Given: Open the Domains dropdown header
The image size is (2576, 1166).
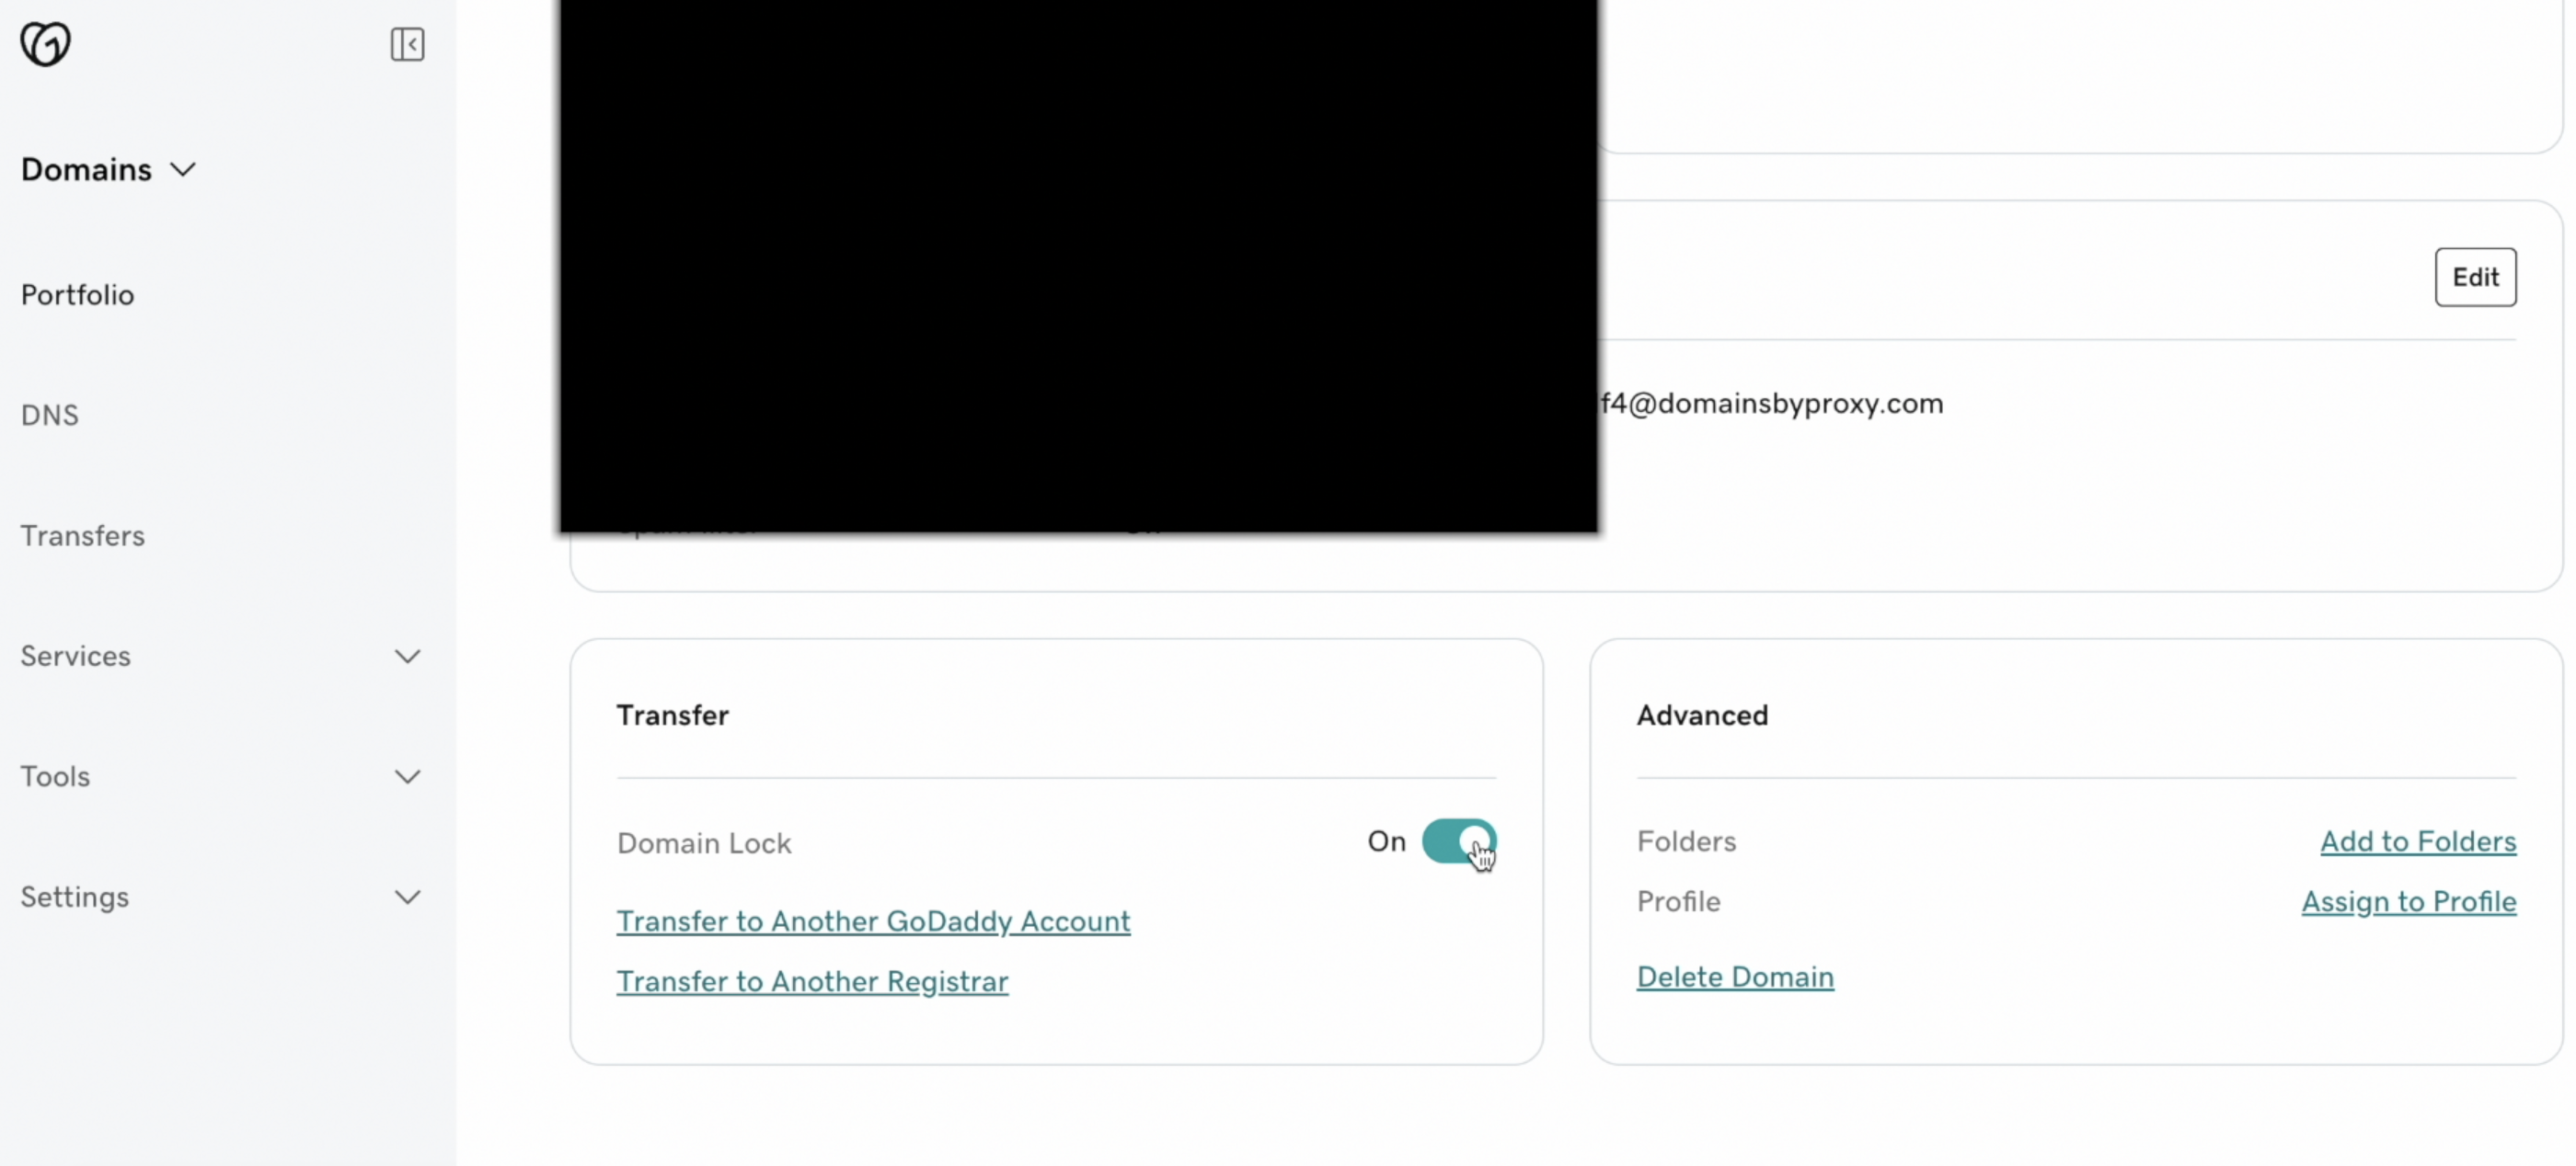Looking at the screenshot, I should [108, 170].
